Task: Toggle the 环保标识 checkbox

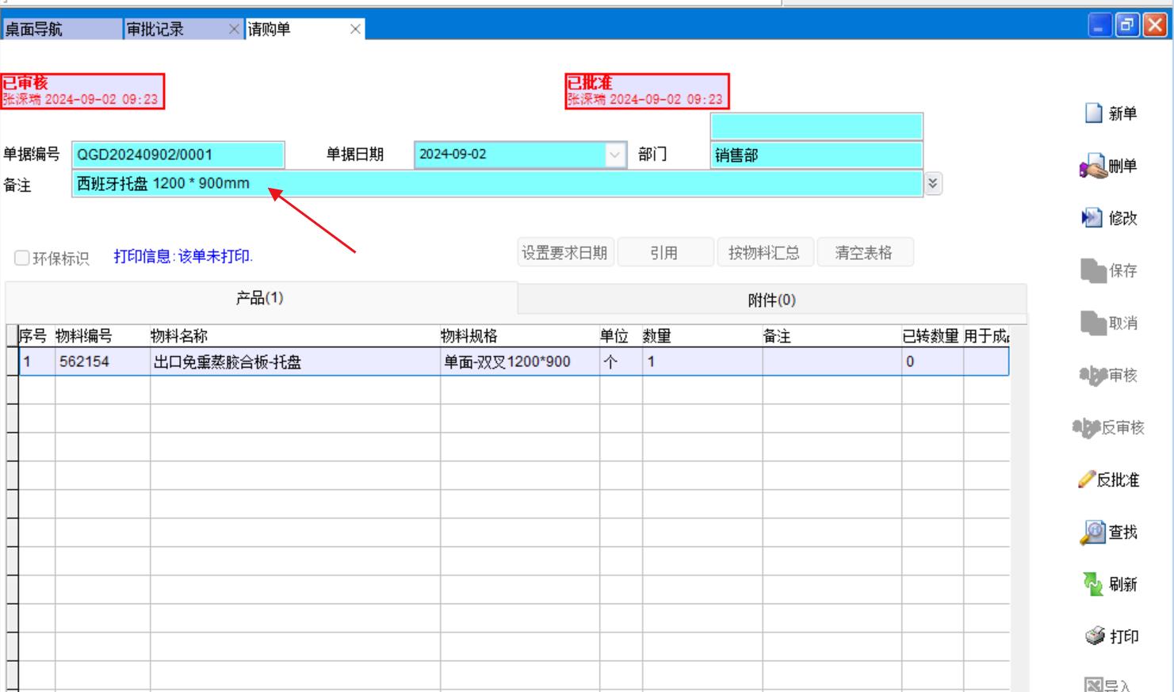Action: click(x=22, y=258)
